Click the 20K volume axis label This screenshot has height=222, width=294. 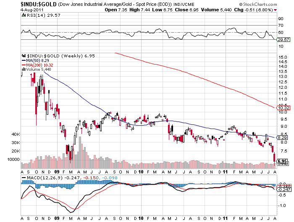(16, 151)
